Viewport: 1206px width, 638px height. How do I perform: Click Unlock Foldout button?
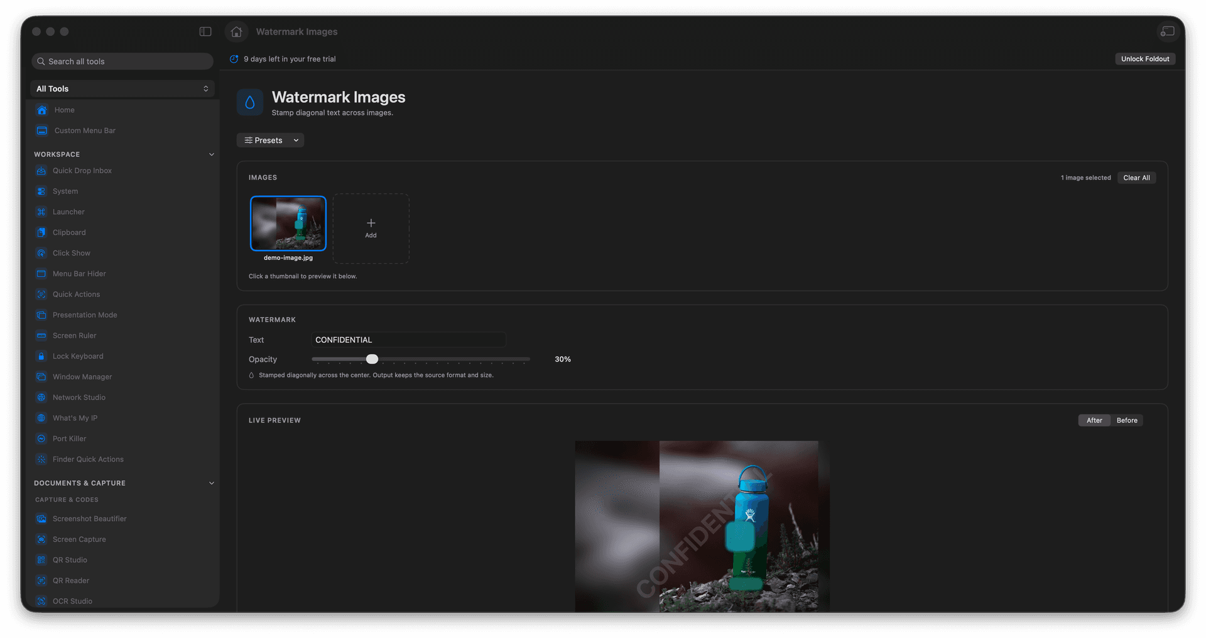[1145, 59]
